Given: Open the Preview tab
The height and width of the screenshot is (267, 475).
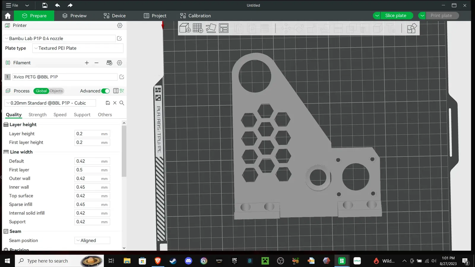Looking at the screenshot, I should point(75,16).
